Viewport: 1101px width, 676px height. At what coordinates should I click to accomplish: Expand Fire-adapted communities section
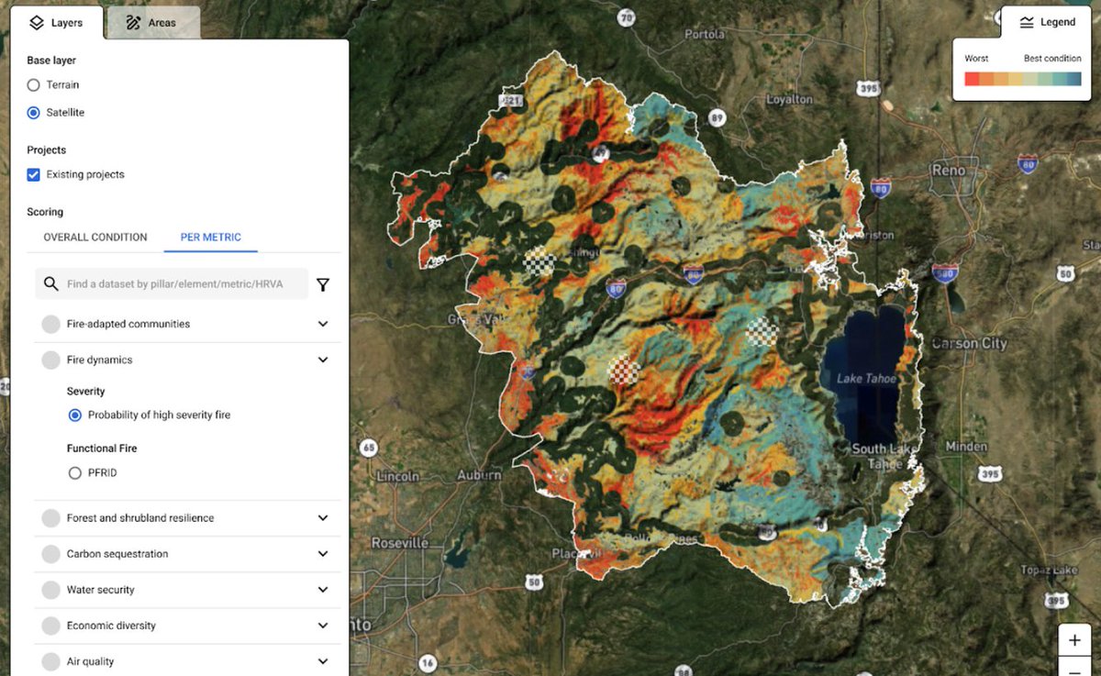coord(323,324)
